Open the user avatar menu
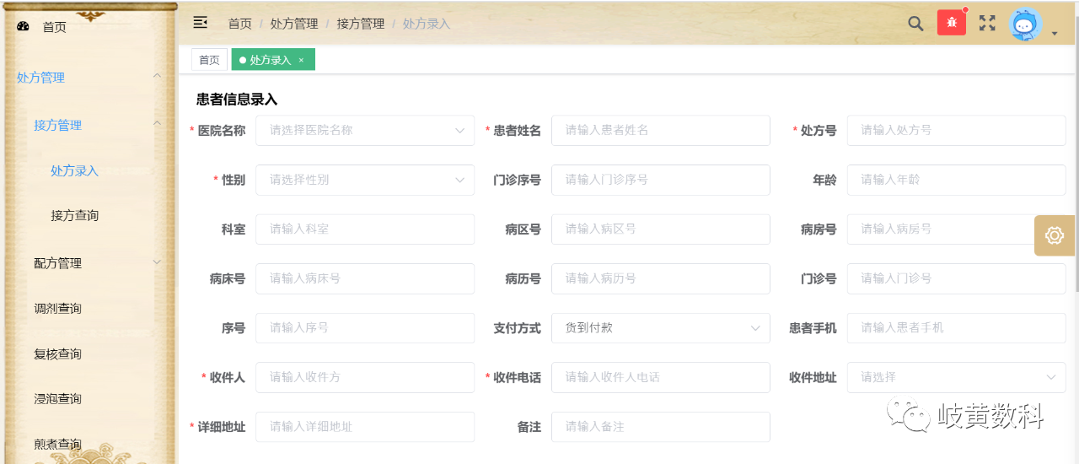 1027,24
